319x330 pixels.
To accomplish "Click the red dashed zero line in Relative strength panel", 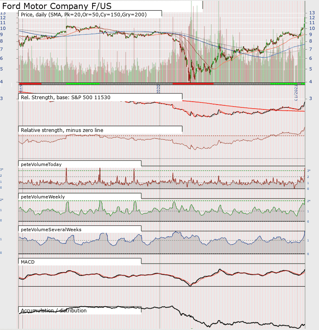I will (x=162, y=136).
